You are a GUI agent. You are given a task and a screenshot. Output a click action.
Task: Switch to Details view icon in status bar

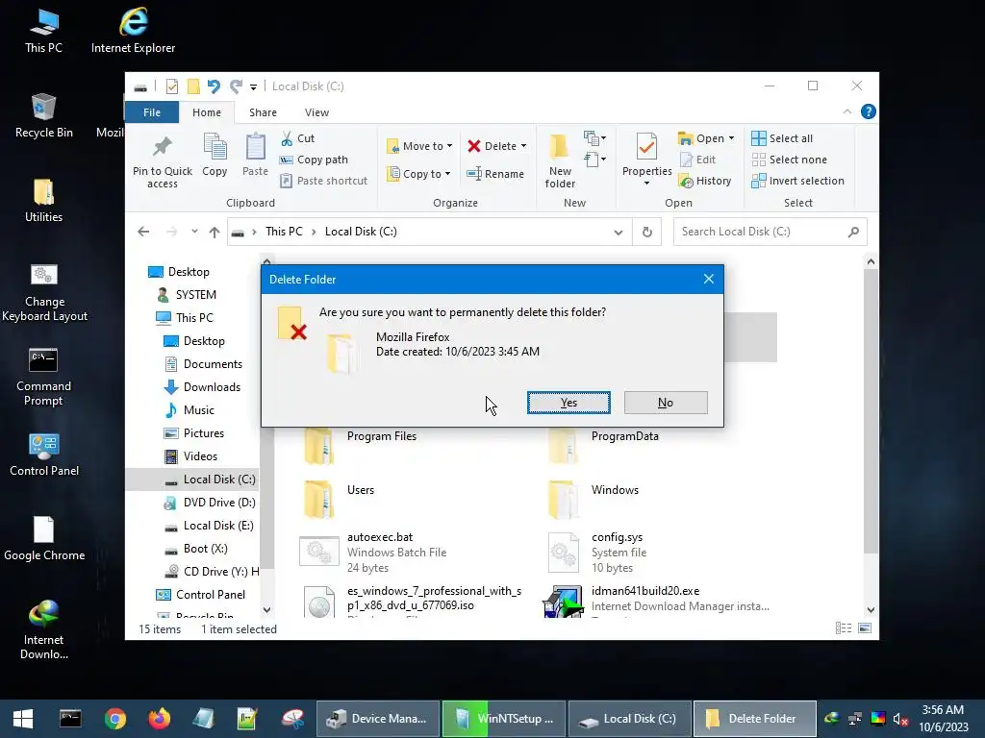click(x=844, y=628)
